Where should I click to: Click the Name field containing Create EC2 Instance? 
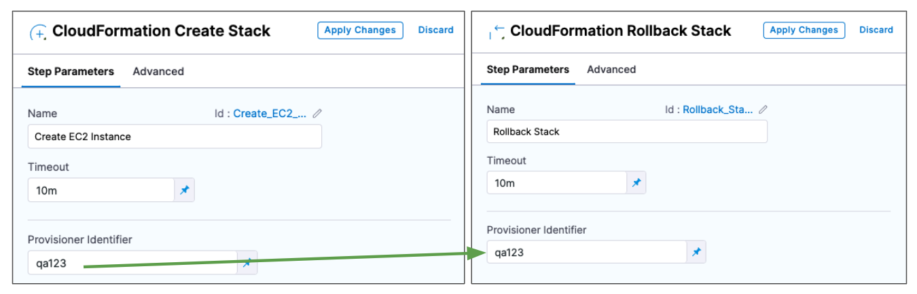click(175, 137)
